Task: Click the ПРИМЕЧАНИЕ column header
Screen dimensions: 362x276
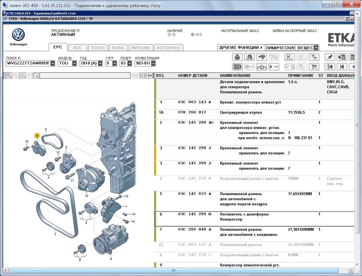Action: tap(301, 76)
